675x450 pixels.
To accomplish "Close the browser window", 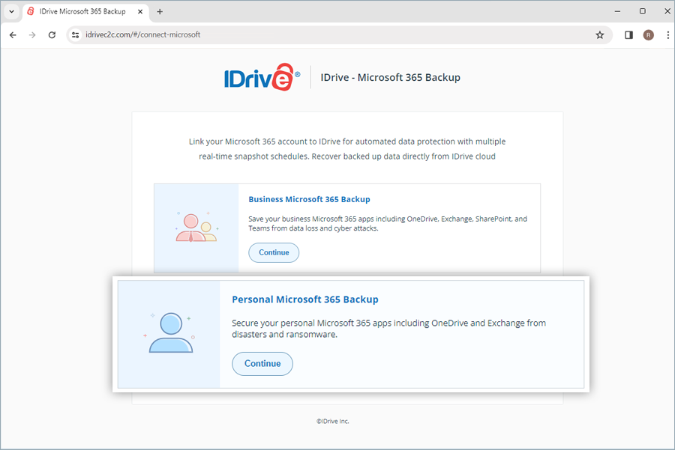I will (667, 11).
